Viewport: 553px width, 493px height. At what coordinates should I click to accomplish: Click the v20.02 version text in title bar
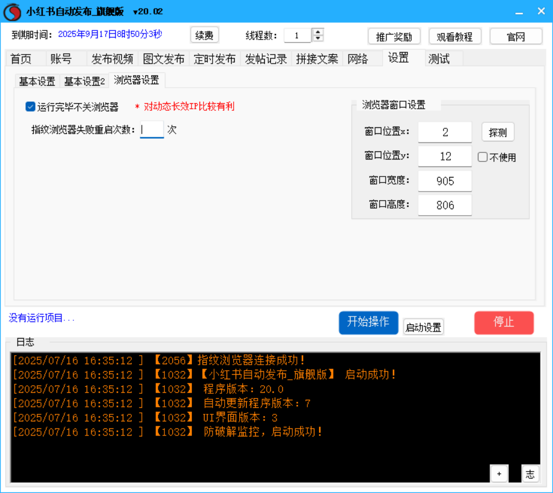coord(148,12)
